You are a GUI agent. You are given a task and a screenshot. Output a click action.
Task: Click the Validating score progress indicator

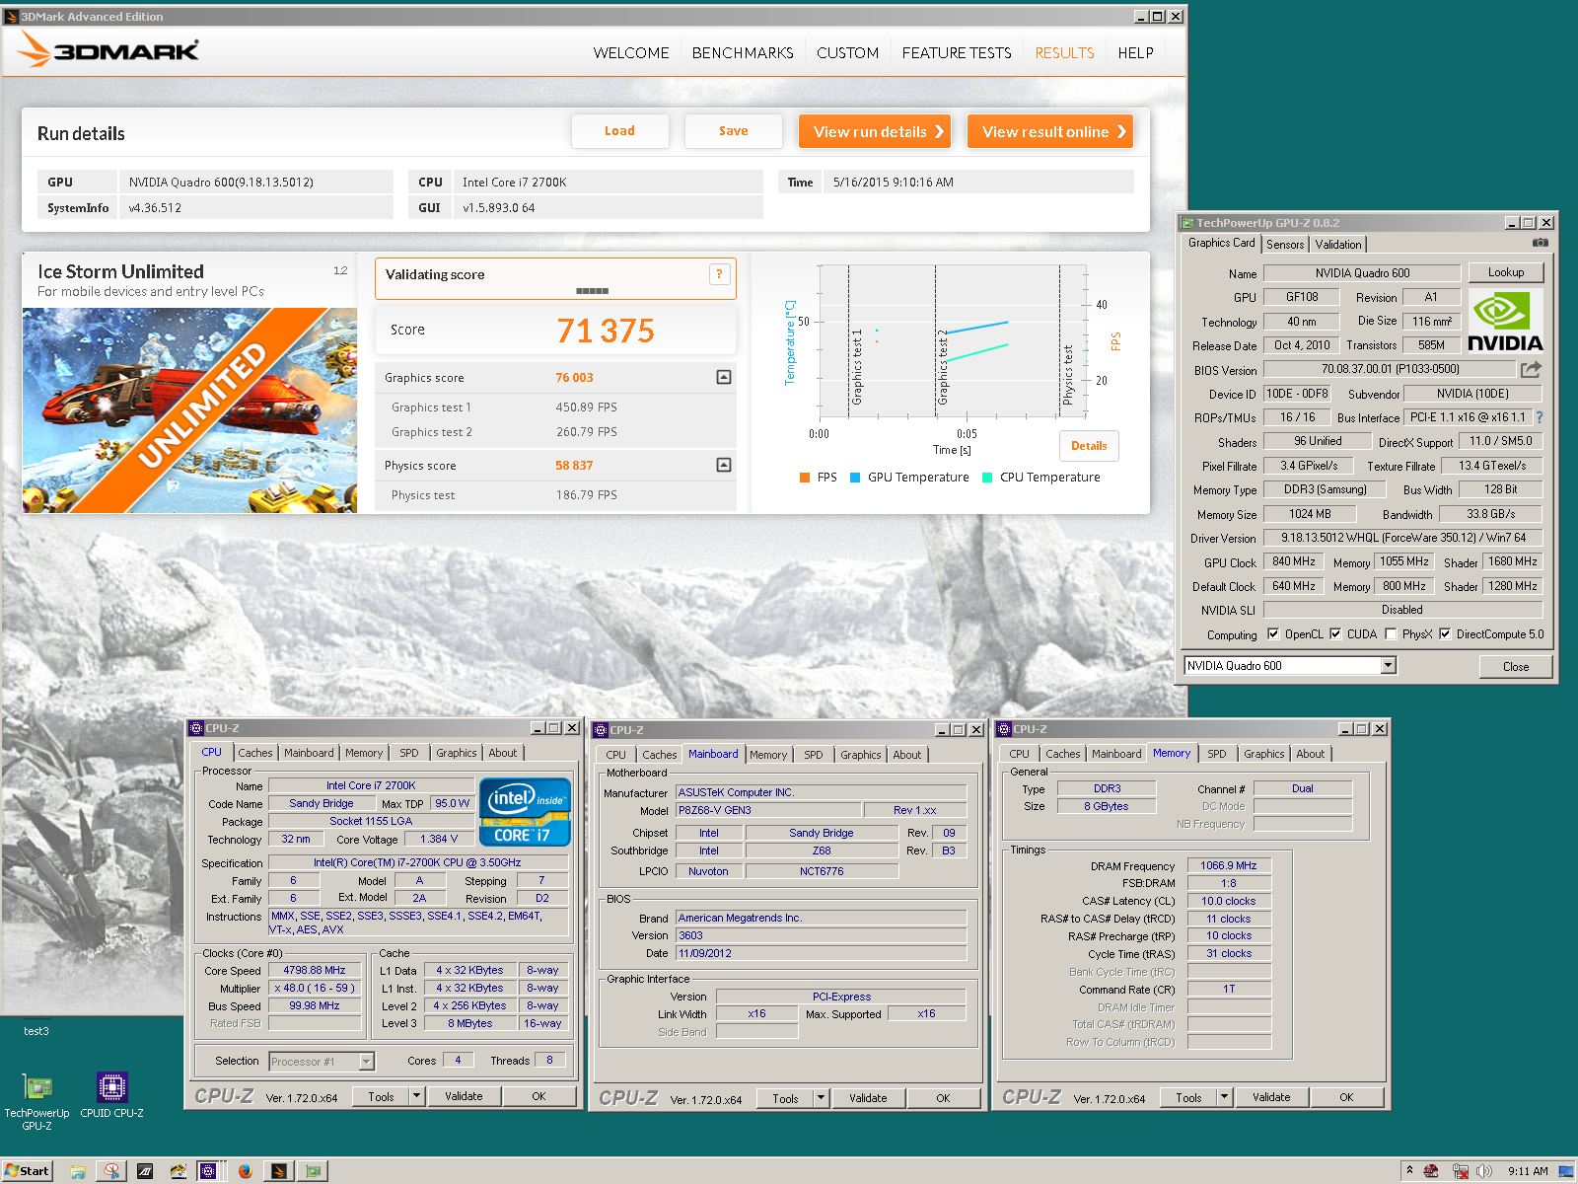pyautogui.click(x=592, y=291)
